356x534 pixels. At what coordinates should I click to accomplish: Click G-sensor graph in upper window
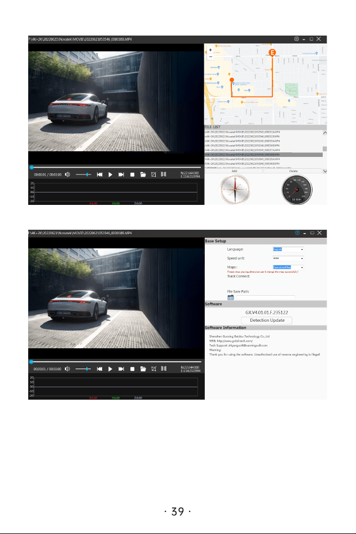[116, 192]
